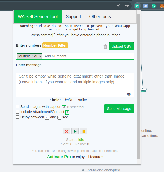
Task: Click the Number Filter button
Action: [55, 45]
